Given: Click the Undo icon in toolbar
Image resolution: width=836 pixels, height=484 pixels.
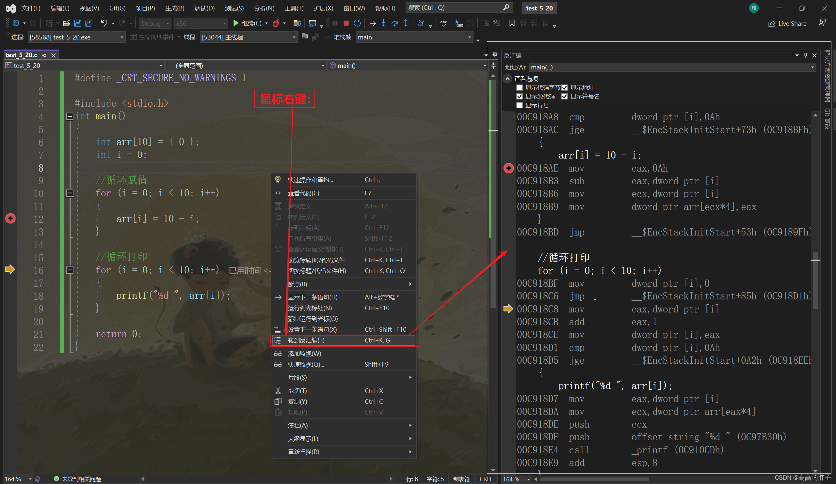Looking at the screenshot, I should (x=104, y=23).
